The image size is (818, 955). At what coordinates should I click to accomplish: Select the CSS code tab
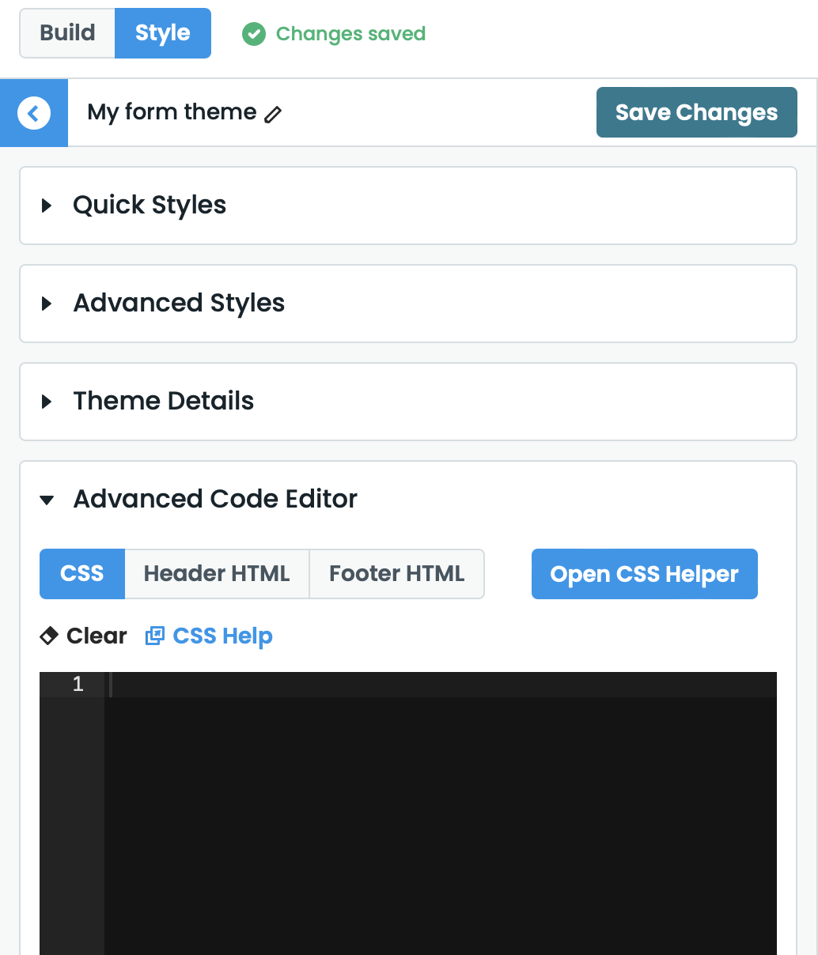click(x=82, y=574)
